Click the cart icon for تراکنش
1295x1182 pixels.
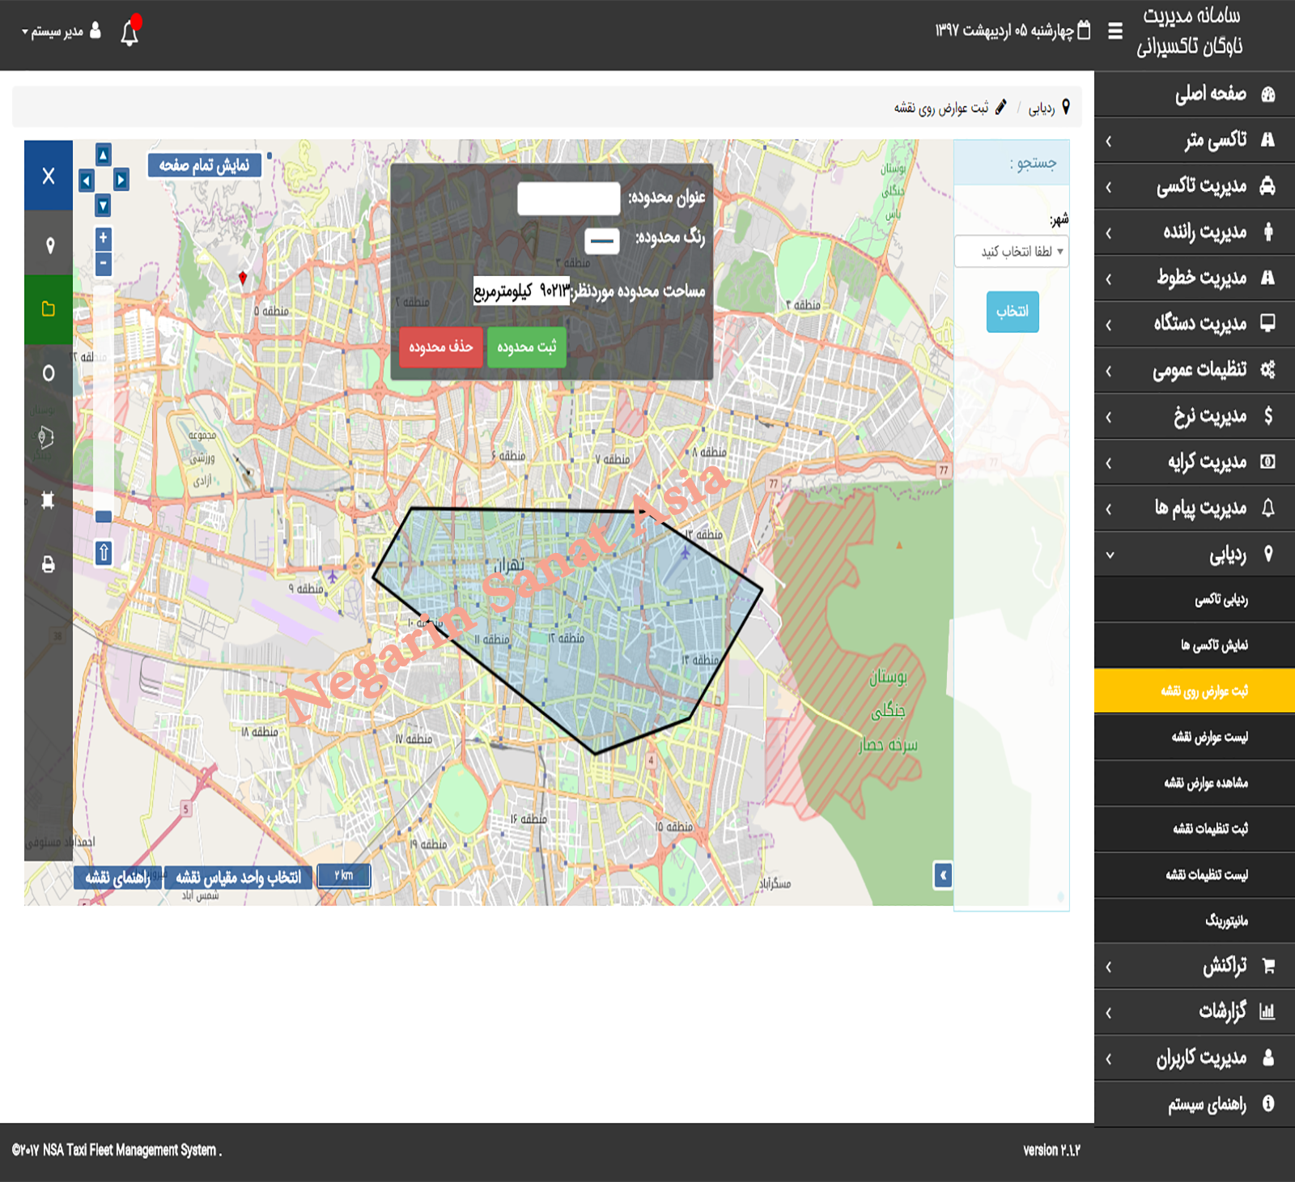1268,965
